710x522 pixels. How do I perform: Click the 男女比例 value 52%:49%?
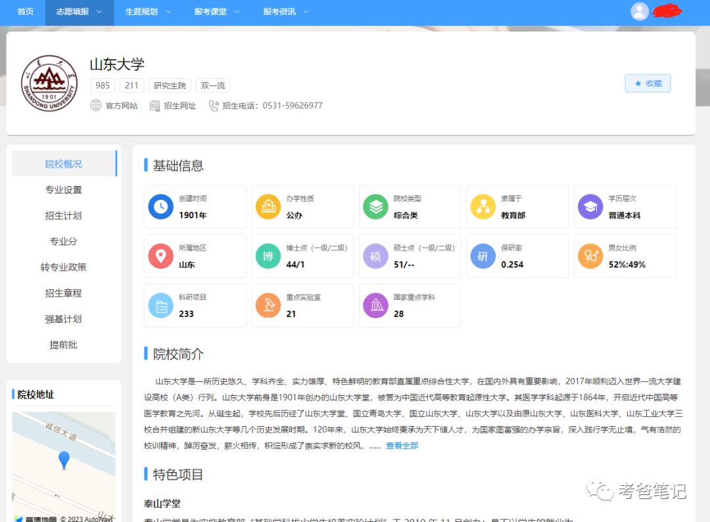[x=627, y=264]
